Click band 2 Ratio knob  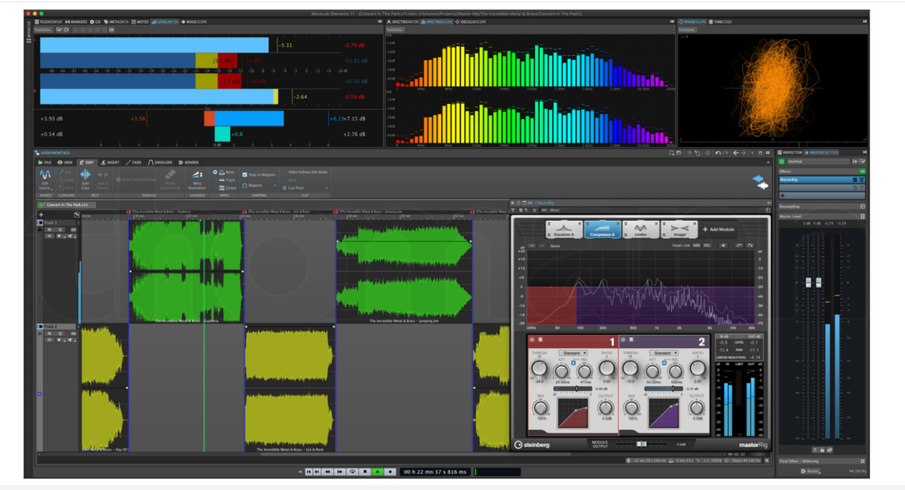[x=698, y=368]
